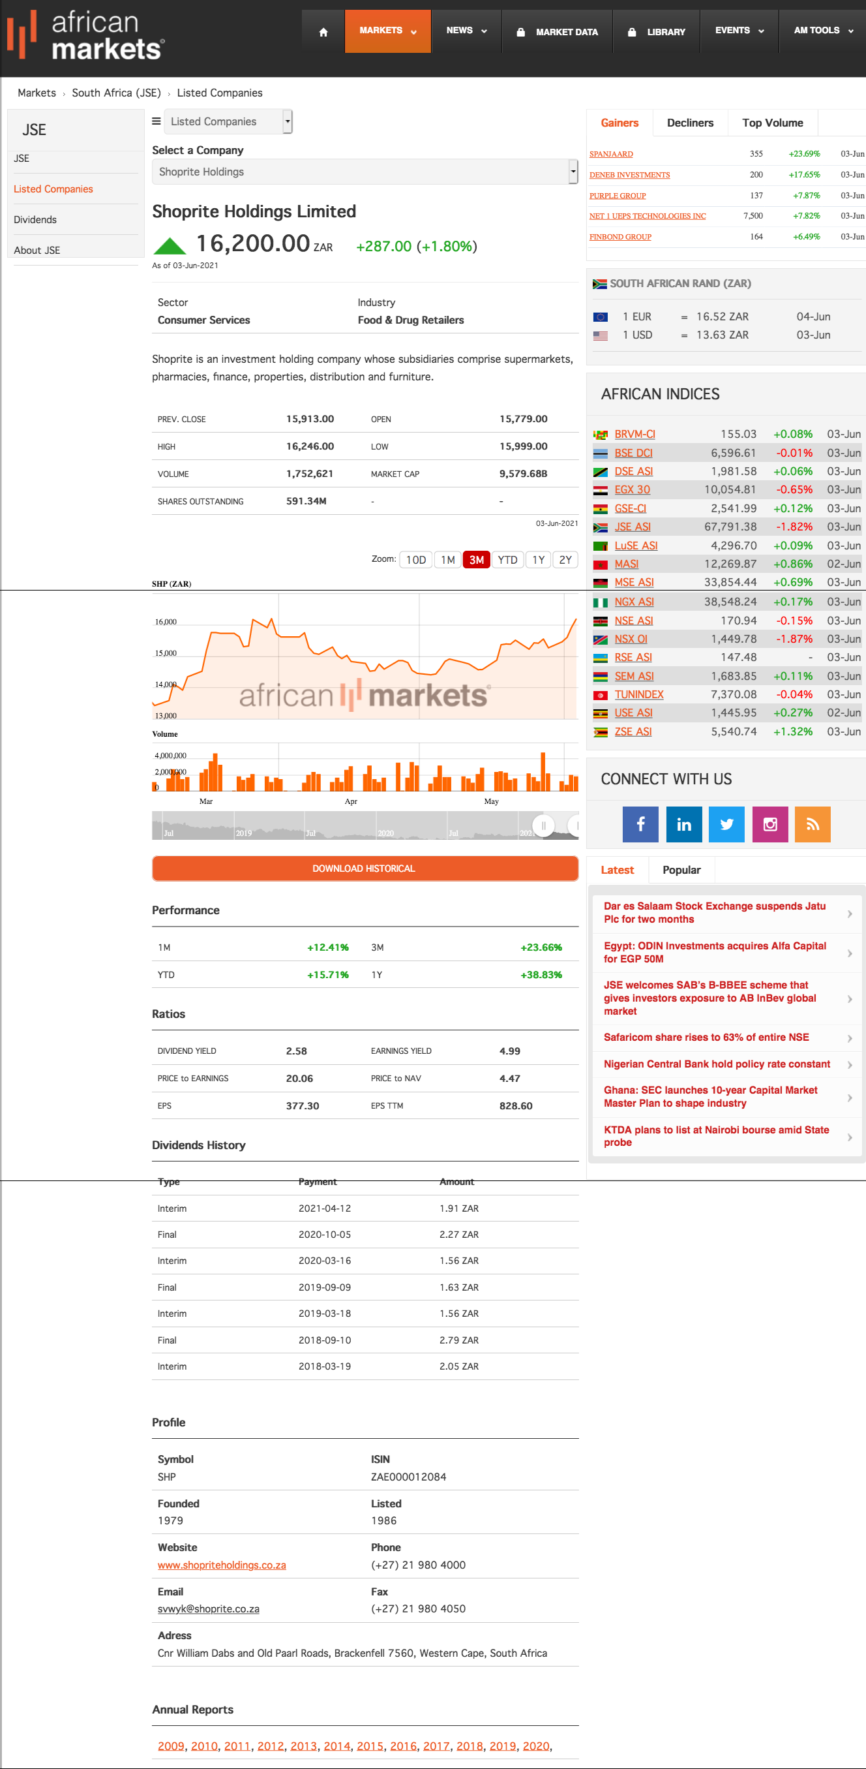Open the SPANJAARD gainer link
866x1769 pixels.
coord(611,155)
